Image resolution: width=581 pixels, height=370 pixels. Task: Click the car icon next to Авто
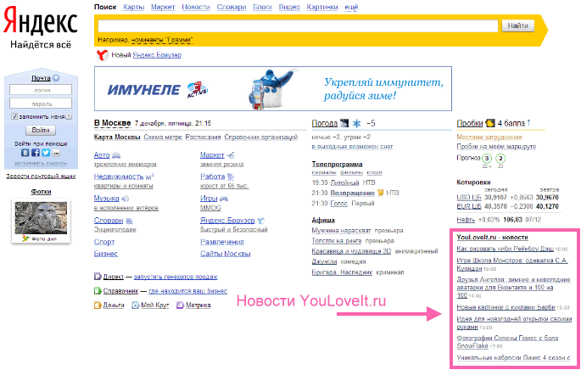tap(116, 155)
